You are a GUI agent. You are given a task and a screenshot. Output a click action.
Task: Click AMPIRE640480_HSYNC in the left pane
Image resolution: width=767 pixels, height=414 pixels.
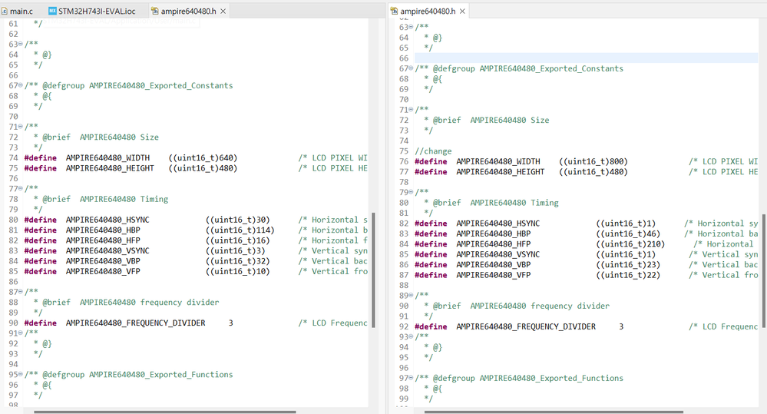(107, 220)
